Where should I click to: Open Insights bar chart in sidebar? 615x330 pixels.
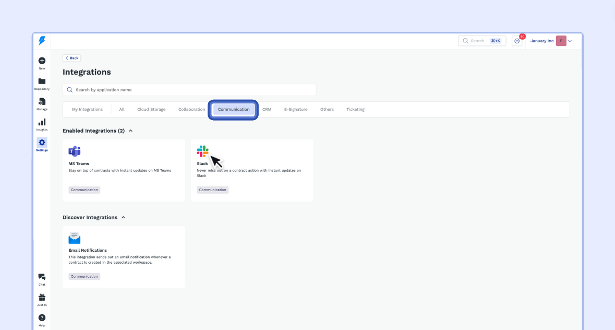click(x=42, y=124)
